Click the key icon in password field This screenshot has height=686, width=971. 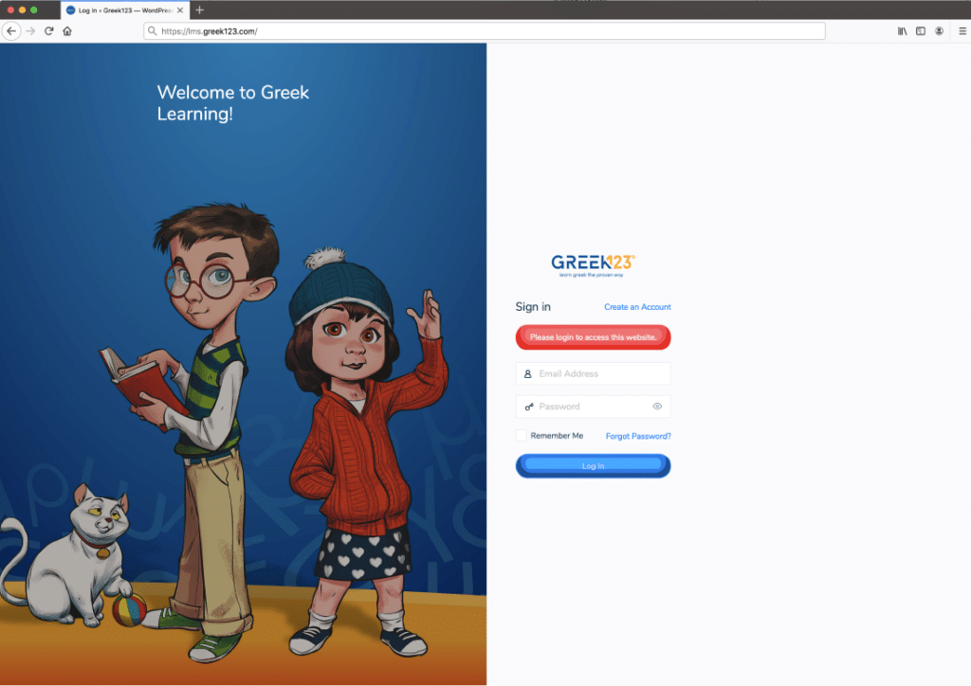pyautogui.click(x=529, y=406)
